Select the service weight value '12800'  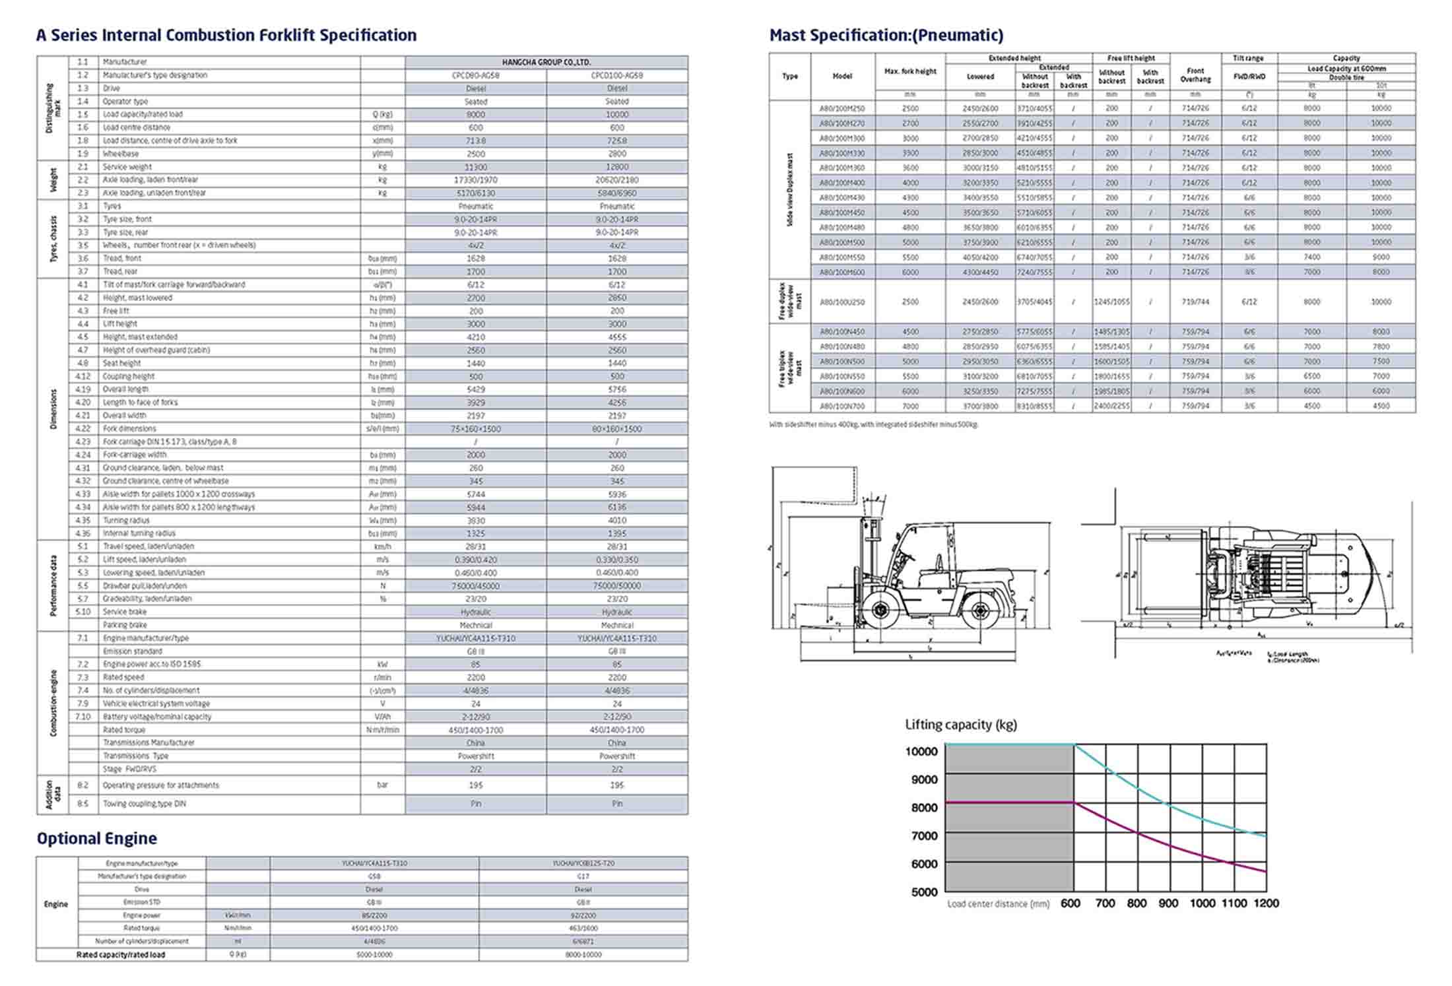tap(617, 167)
